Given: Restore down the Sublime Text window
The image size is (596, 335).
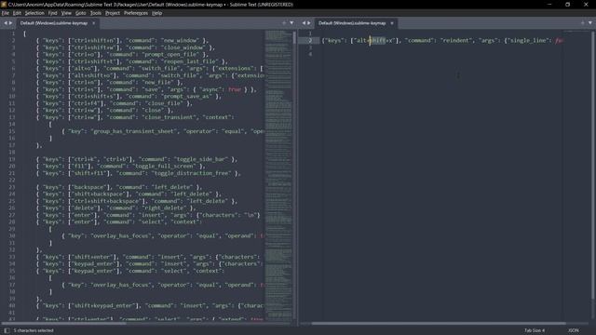Looking at the screenshot, I should point(567,4).
